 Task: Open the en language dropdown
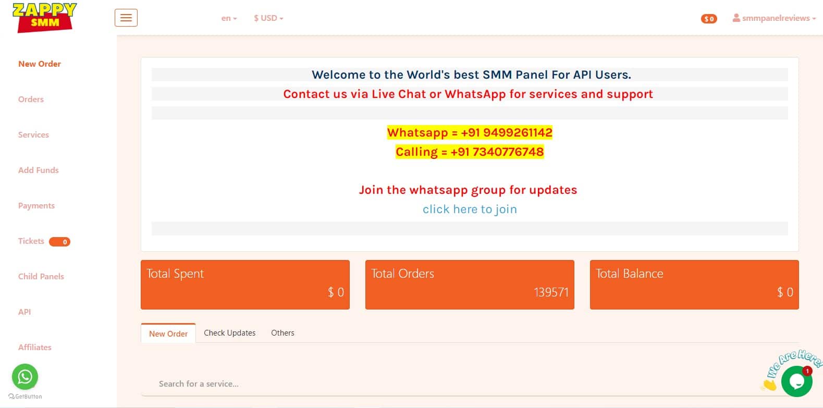pos(229,18)
